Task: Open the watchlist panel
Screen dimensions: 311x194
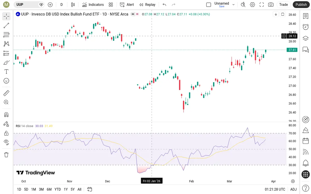Action: tap(306, 16)
